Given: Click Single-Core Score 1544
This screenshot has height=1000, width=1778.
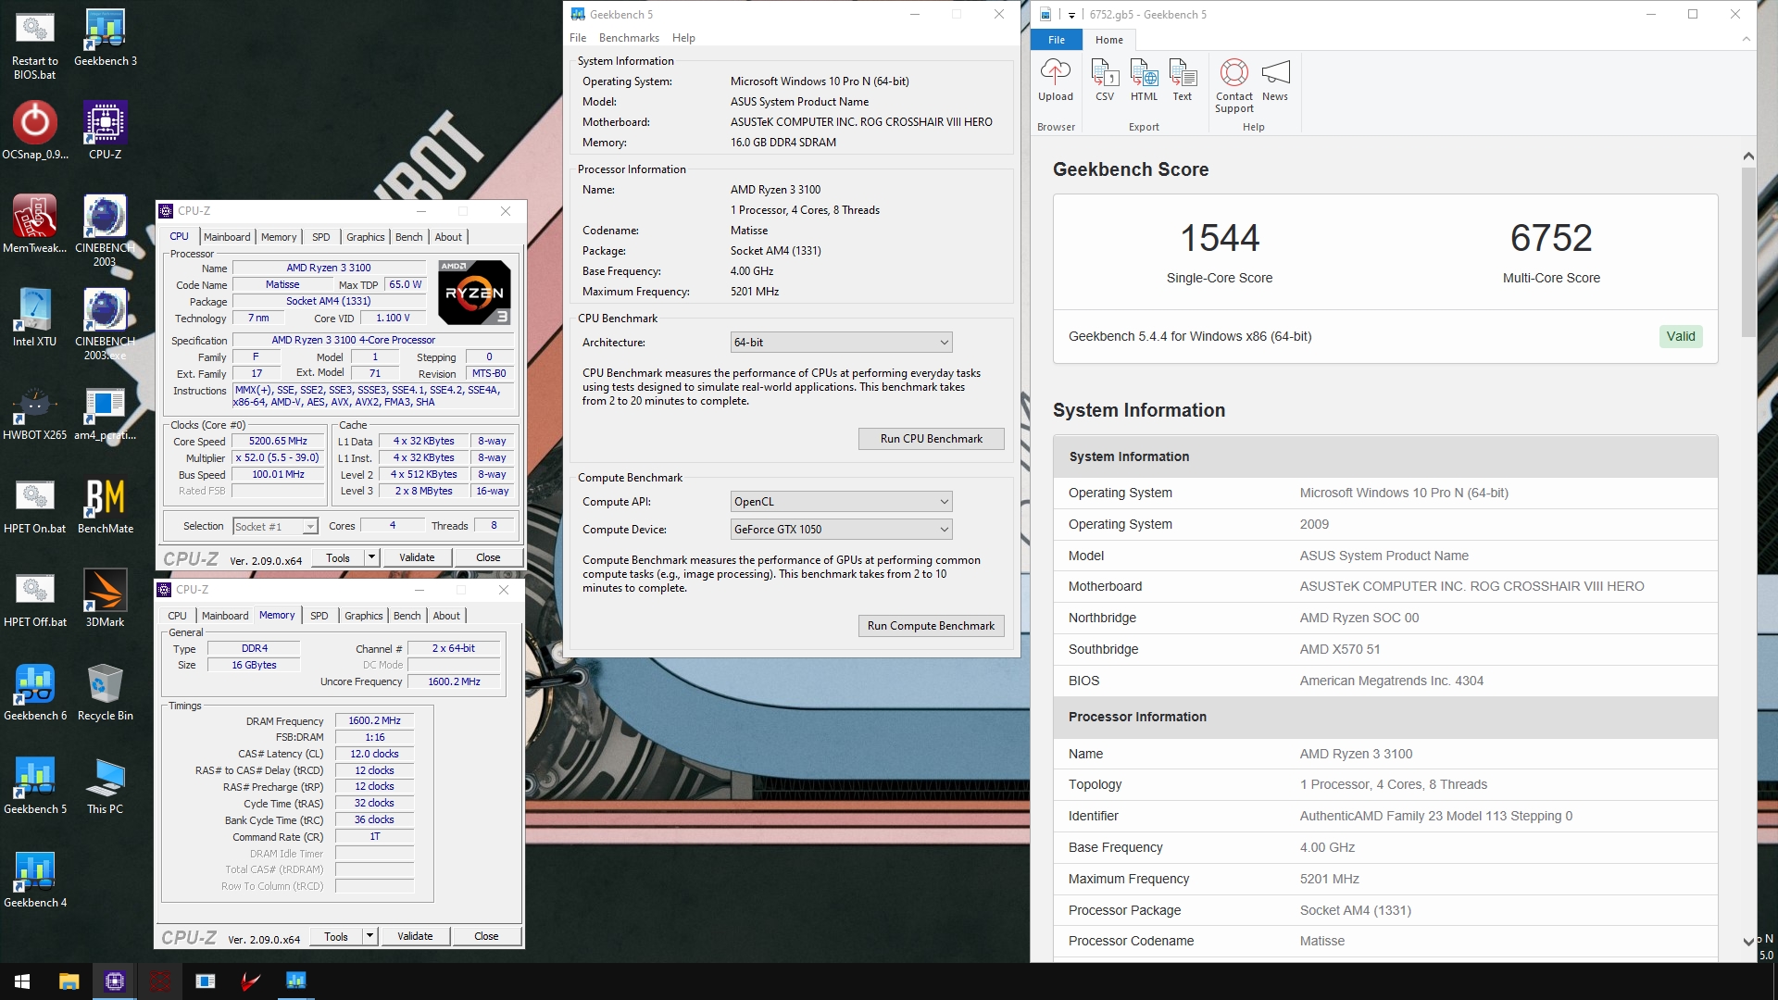Looking at the screenshot, I should click(x=1220, y=239).
